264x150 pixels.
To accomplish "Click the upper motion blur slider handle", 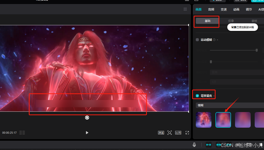I will pyautogui.click(x=257, y=50).
